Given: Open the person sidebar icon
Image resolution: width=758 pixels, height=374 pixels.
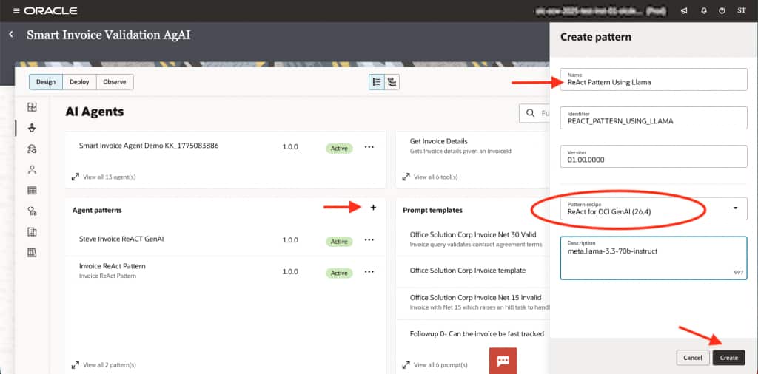Looking at the screenshot, I should (32, 169).
